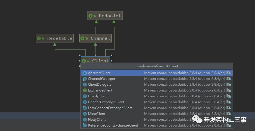Click the AbstractClient abstract class icon

click(x=85, y=73)
